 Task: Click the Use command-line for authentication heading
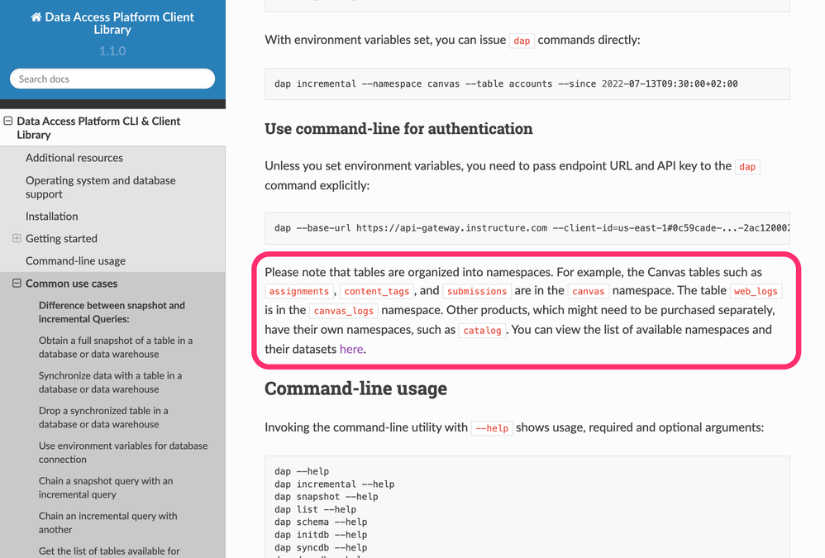pyautogui.click(x=398, y=129)
